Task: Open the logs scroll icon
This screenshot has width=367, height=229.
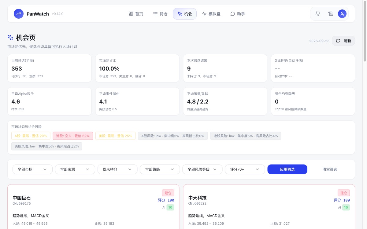Action: click(x=330, y=14)
